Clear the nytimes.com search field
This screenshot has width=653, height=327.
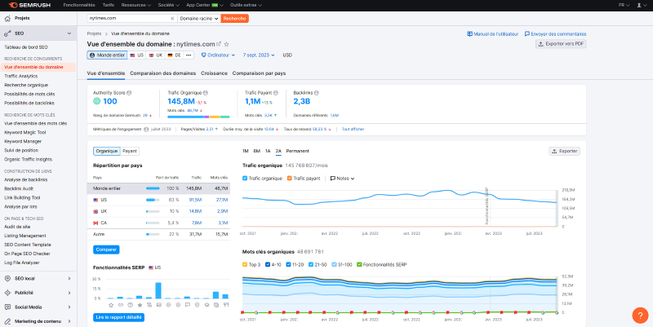pos(172,18)
